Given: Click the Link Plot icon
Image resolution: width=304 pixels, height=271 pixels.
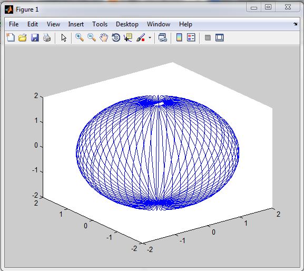Looking at the screenshot, I should coord(162,37).
